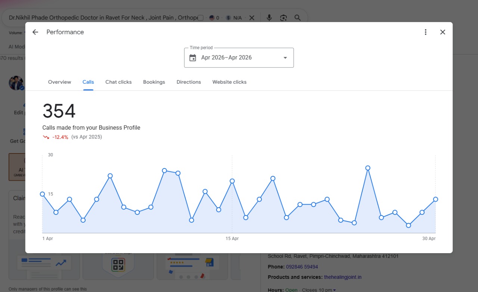Open thehealingjoint.in link
The height and width of the screenshot is (292, 478).
pos(342,277)
